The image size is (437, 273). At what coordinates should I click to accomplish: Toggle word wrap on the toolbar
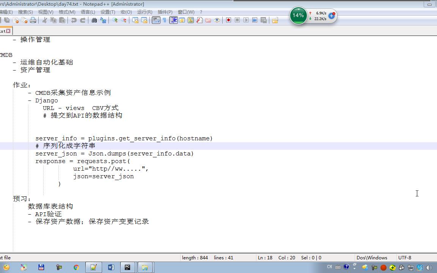pyautogui.click(x=156, y=20)
